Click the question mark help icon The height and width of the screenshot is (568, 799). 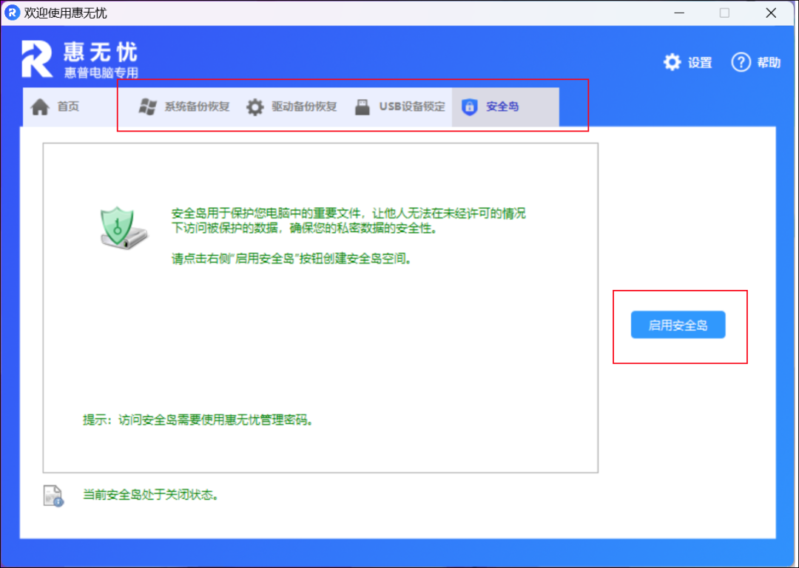(x=741, y=62)
